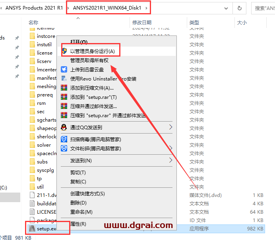Sort by '类型' column header
The height and width of the screenshot is (240, 275).
point(194,22)
